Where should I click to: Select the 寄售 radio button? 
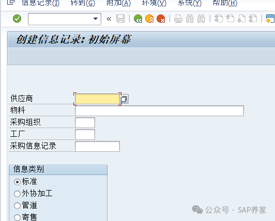[17, 217]
